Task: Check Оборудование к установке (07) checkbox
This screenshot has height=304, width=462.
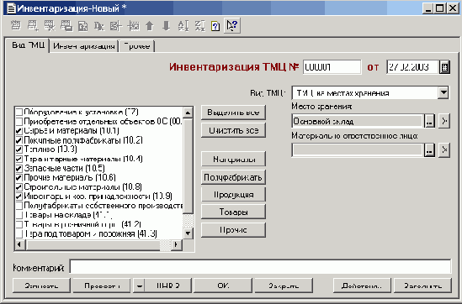Action: click(19, 112)
